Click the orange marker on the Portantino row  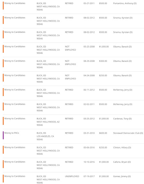(x=3, y=5)
